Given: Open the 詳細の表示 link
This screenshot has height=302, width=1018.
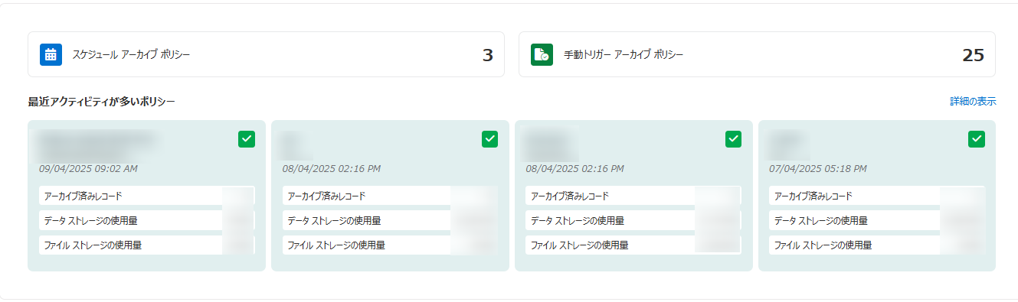Looking at the screenshot, I should tap(973, 101).
